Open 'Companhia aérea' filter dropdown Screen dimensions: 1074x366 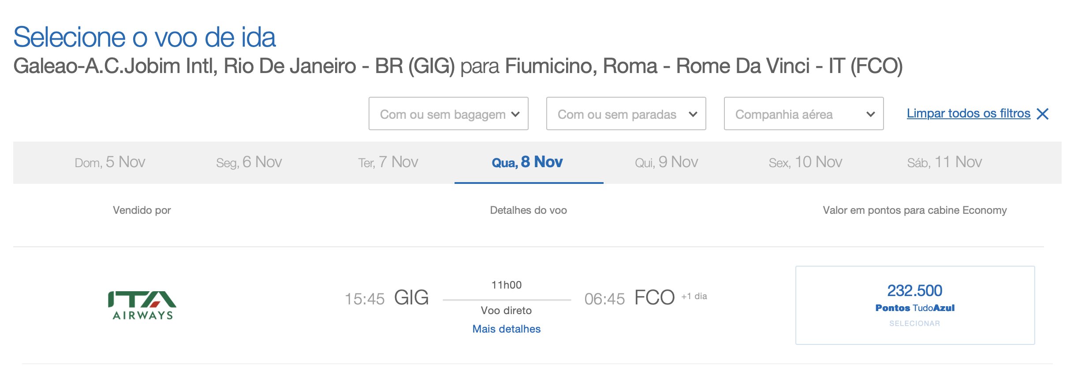(x=804, y=113)
